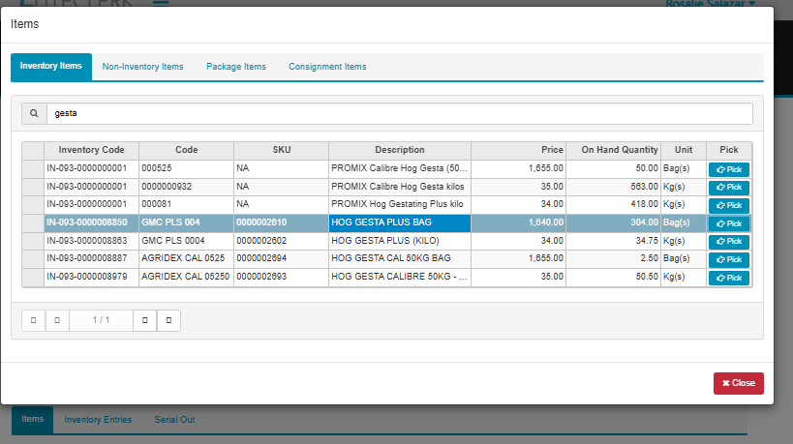This screenshot has height=444, width=793.
Task: Select inventory code 'IN-093-0000008979'
Action: pos(92,277)
